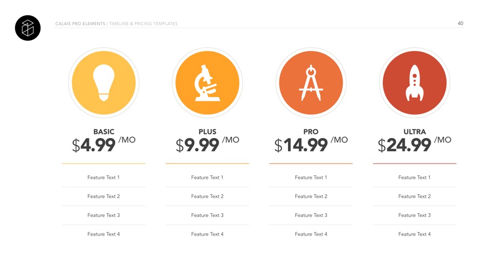This screenshot has height=276, width=492.
Task: Click the red divider line under Ultra
Action: (x=415, y=164)
